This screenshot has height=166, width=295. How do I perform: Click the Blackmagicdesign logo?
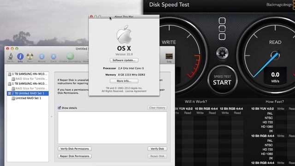(x=280, y=5)
